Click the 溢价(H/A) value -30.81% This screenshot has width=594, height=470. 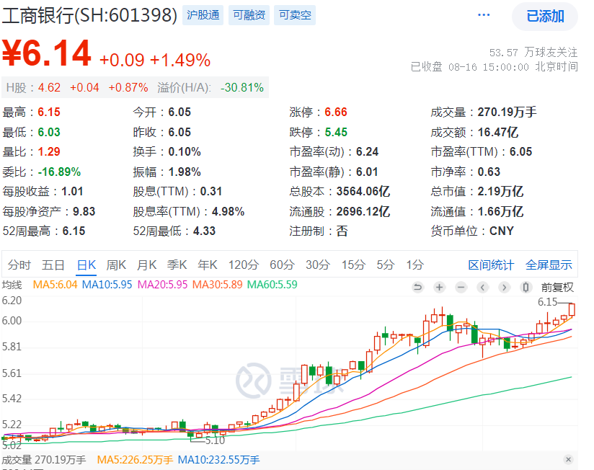pyautogui.click(x=242, y=87)
